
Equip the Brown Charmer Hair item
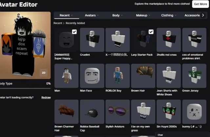[x=66, y=112]
